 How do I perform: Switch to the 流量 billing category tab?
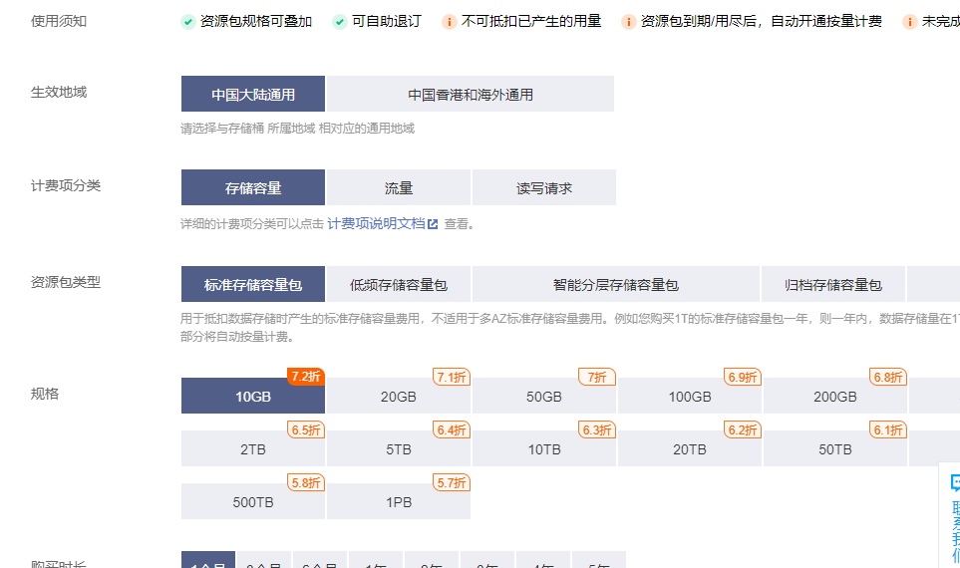coord(399,188)
